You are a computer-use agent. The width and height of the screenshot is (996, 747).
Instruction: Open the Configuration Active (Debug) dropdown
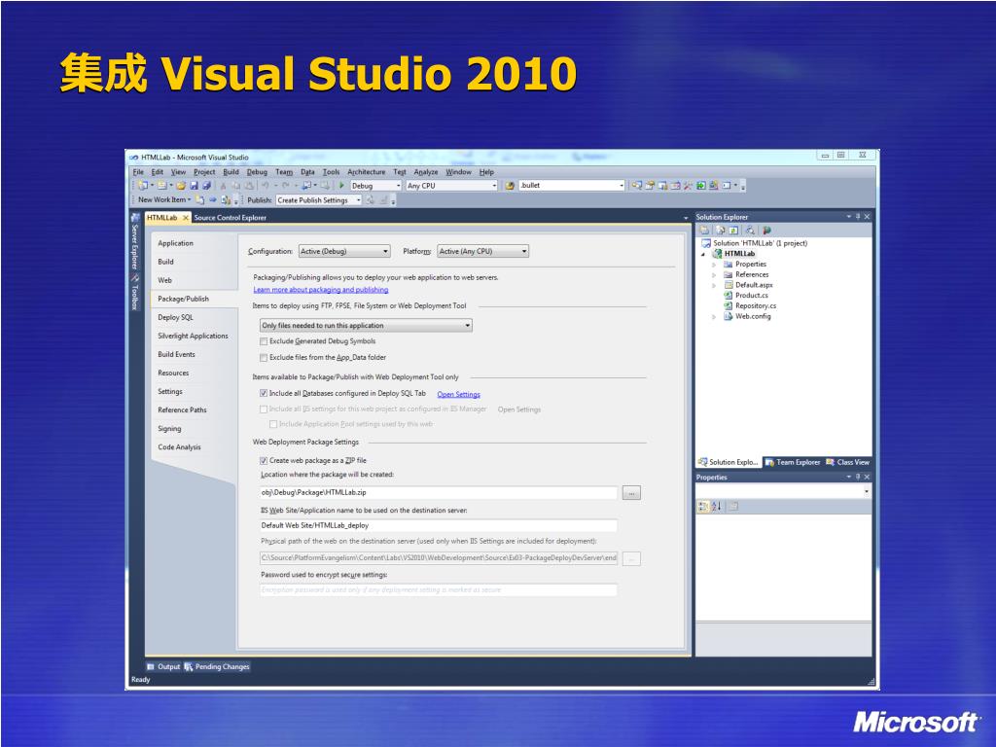(344, 252)
